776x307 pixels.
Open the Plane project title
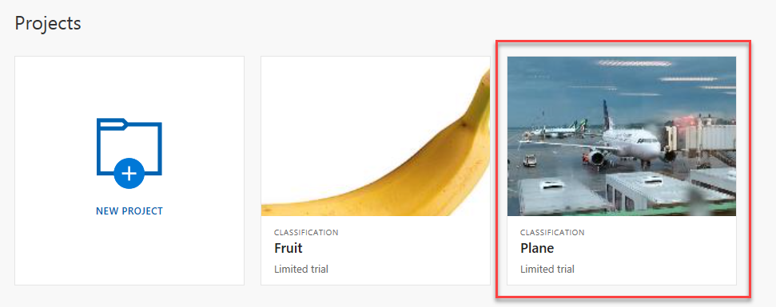[537, 248]
